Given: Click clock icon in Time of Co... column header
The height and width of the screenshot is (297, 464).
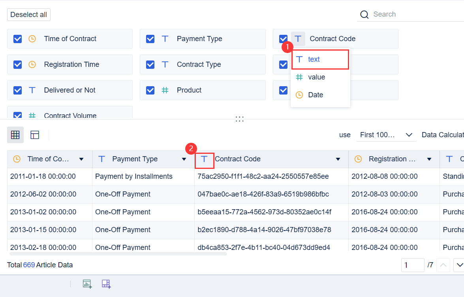Looking at the screenshot, I should pyautogui.click(x=17, y=159).
